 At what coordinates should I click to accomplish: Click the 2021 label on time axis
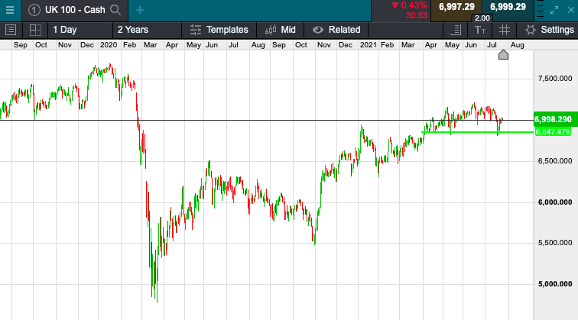click(369, 45)
